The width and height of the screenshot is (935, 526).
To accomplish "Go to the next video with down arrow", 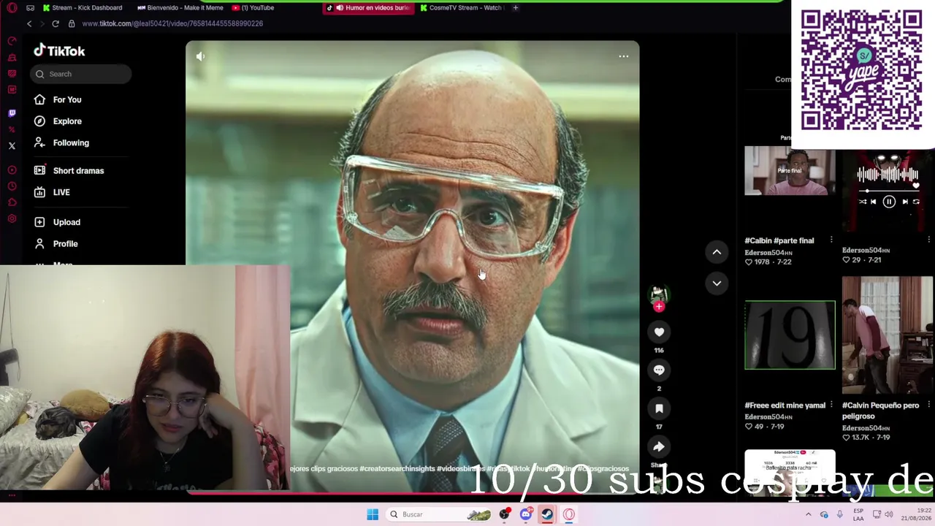I will pos(717,283).
